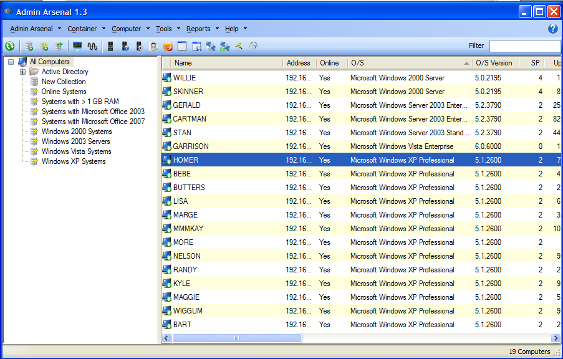Click the server icon with gear
This screenshot has width=563, height=359.
[140, 46]
